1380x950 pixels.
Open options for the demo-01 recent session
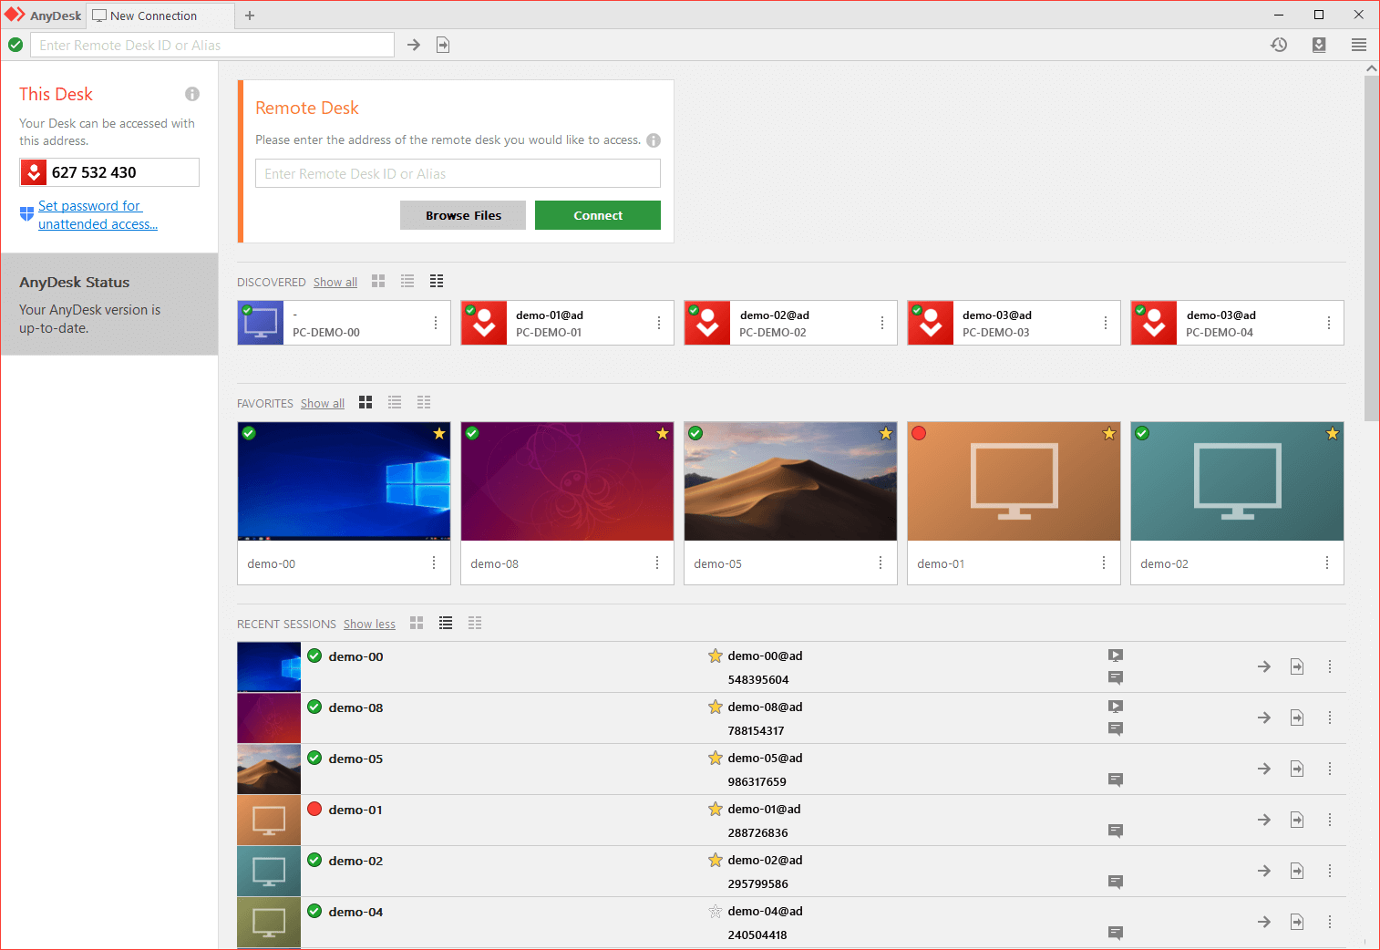(1329, 820)
